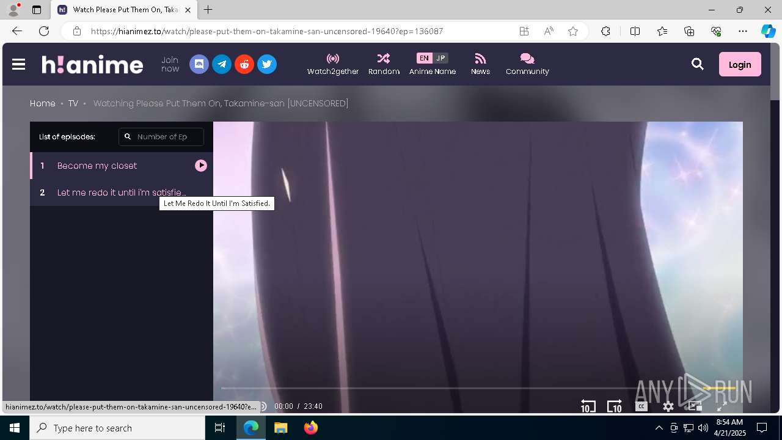Focus the Number of Ep search field
The width and height of the screenshot is (782, 440).
(x=161, y=137)
